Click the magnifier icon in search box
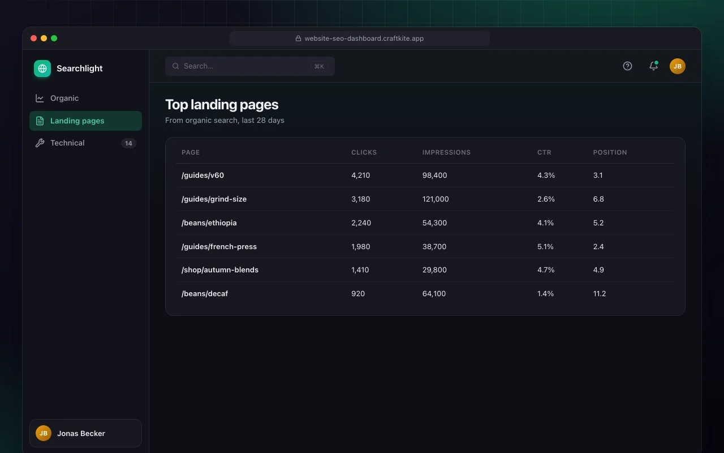Screen dimensions: 724x453 (176, 66)
